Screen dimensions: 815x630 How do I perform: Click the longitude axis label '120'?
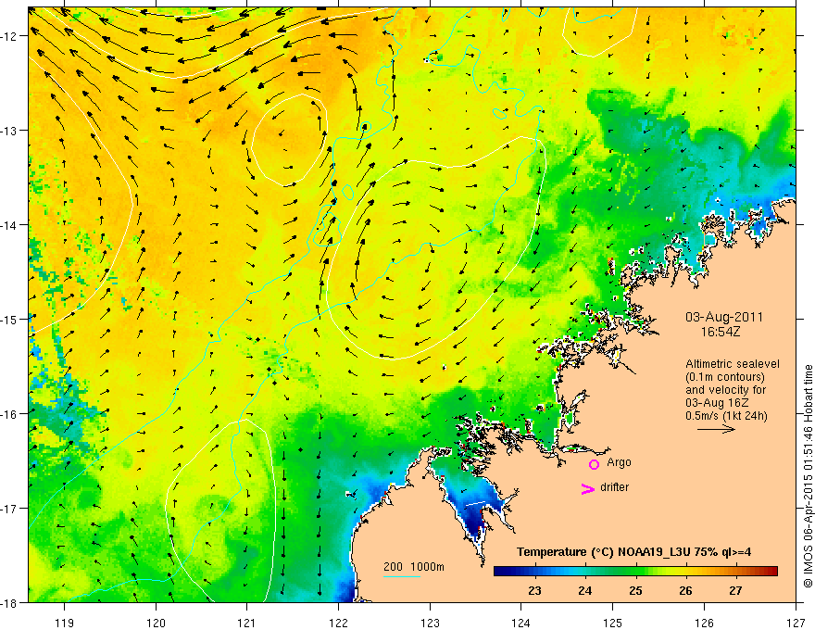pyautogui.click(x=156, y=624)
